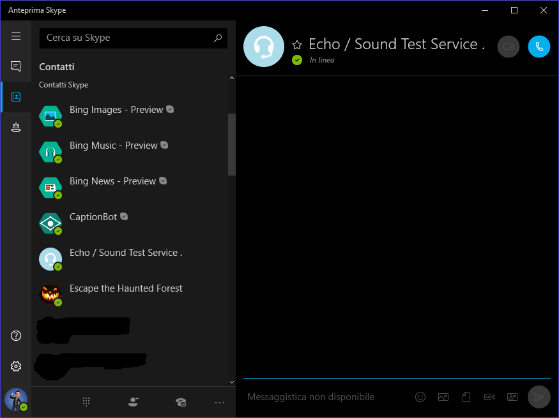The width and height of the screenshot is (559, 418).
Task: Click the Haunted Forest pumpkin avatar
Action: [50, 294]
